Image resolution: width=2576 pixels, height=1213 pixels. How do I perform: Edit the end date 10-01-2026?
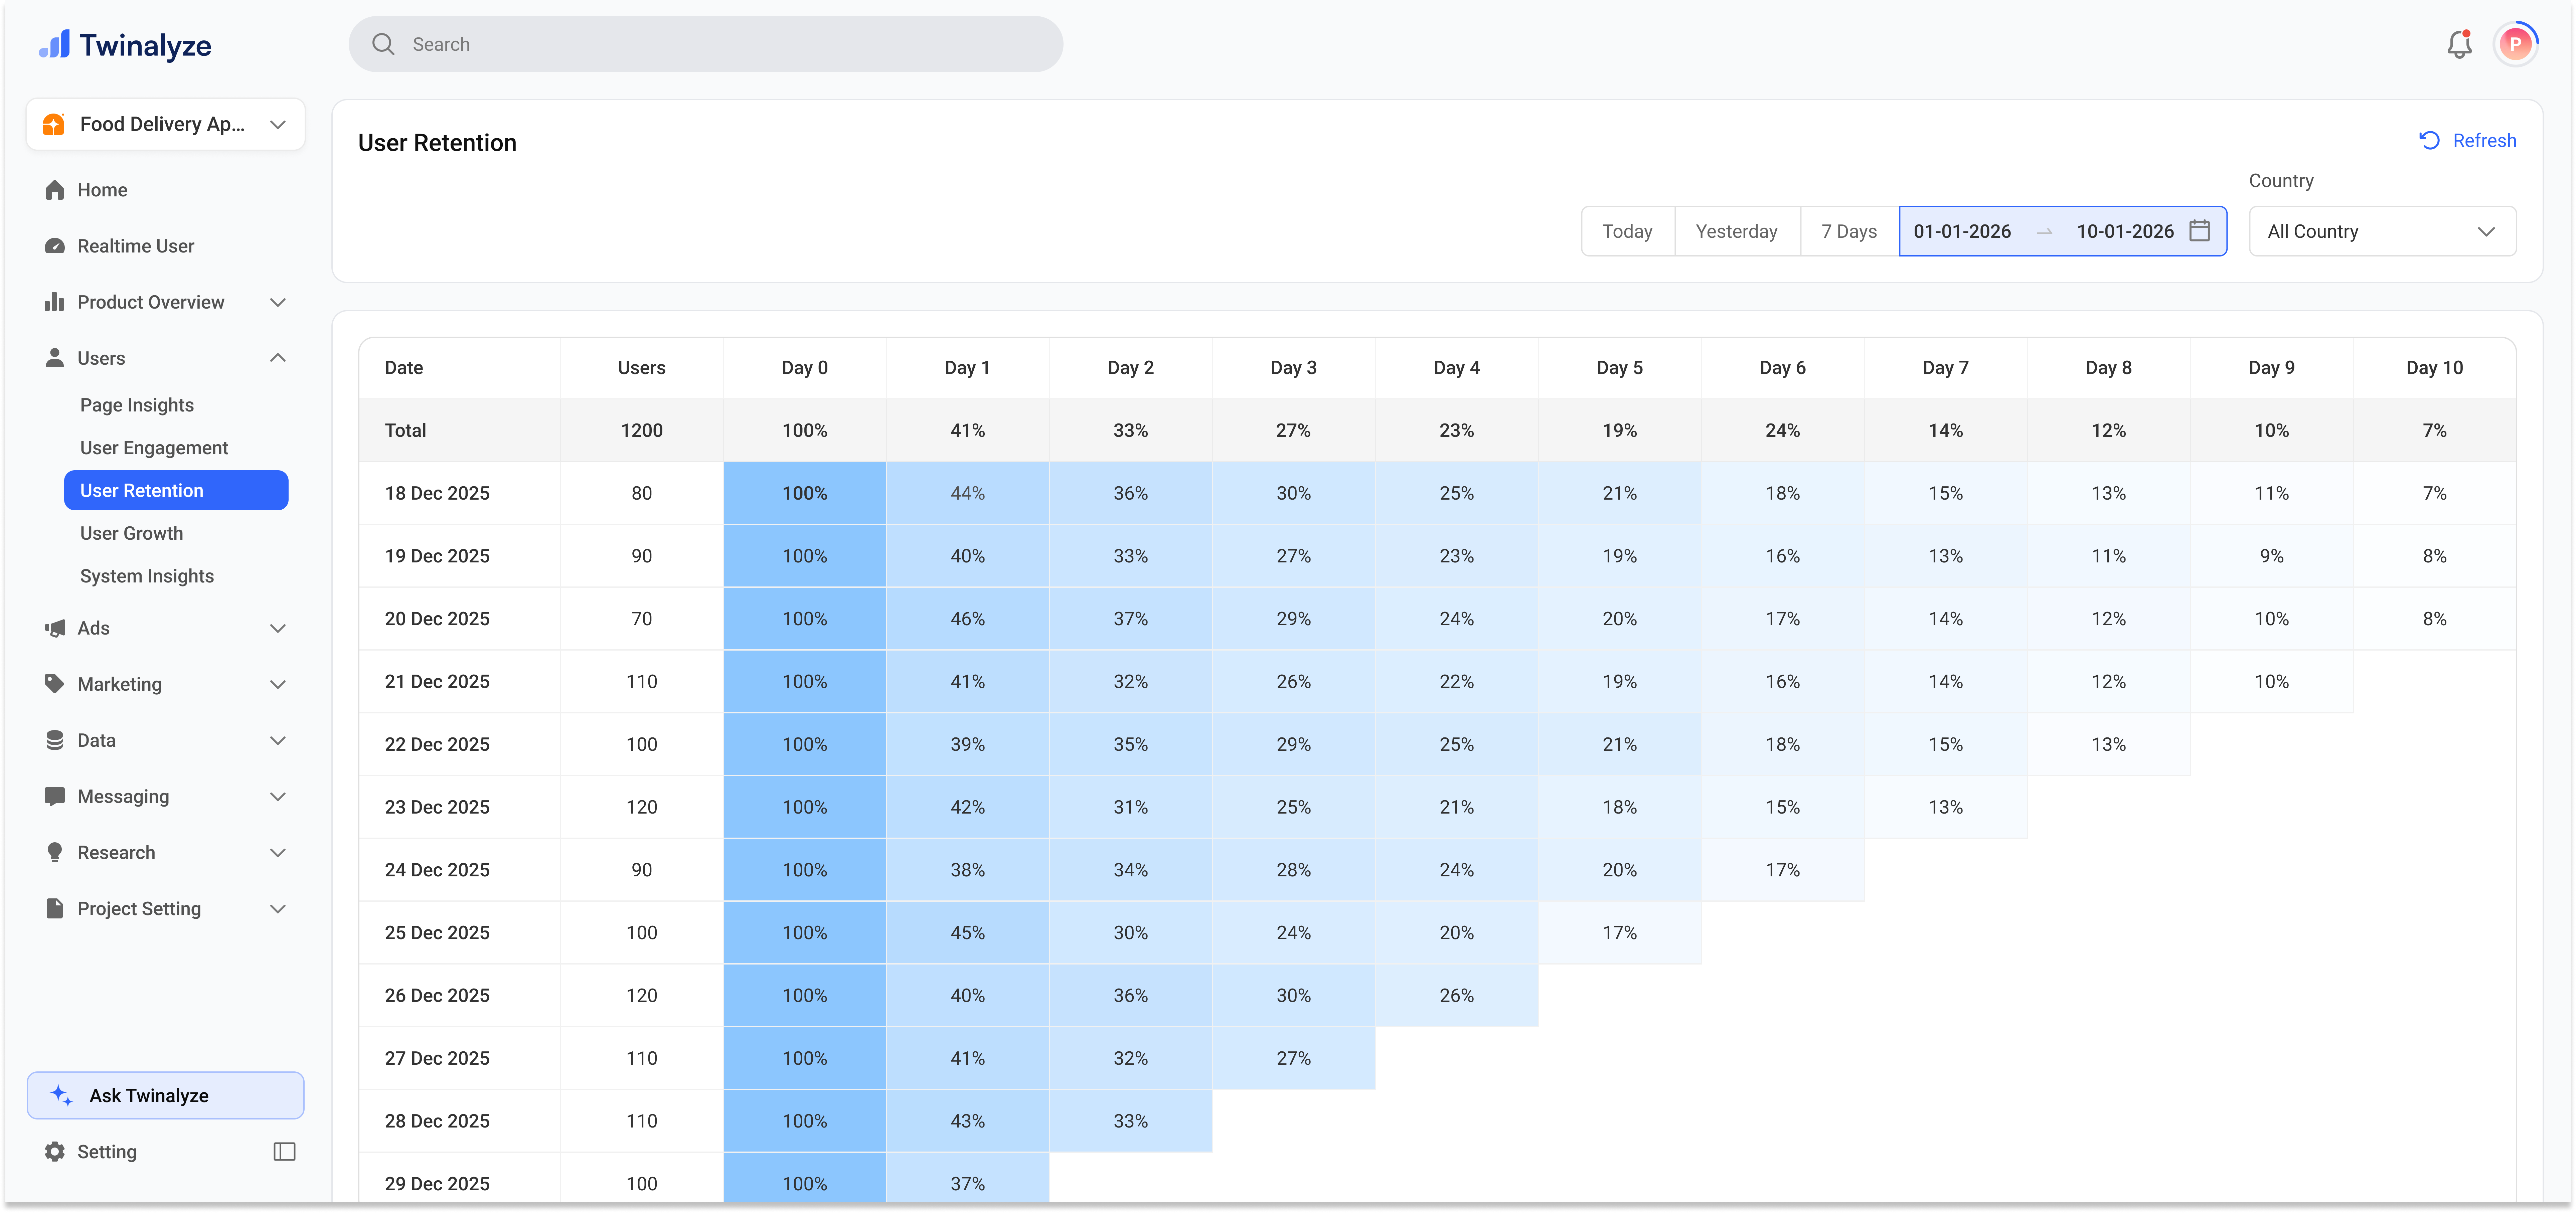click(2125, 231)
